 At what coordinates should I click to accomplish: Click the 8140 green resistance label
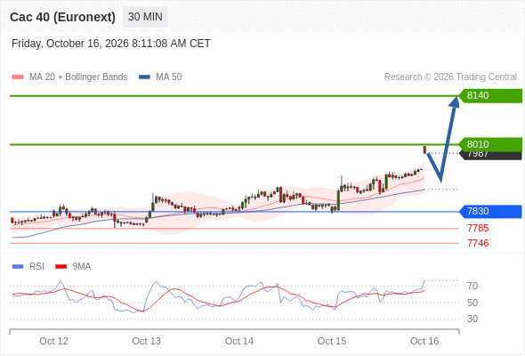(x=490, y=96)
